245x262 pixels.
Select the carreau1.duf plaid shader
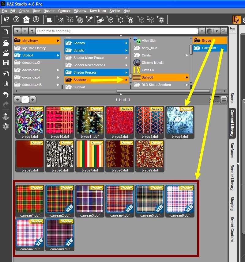(30, 201)
